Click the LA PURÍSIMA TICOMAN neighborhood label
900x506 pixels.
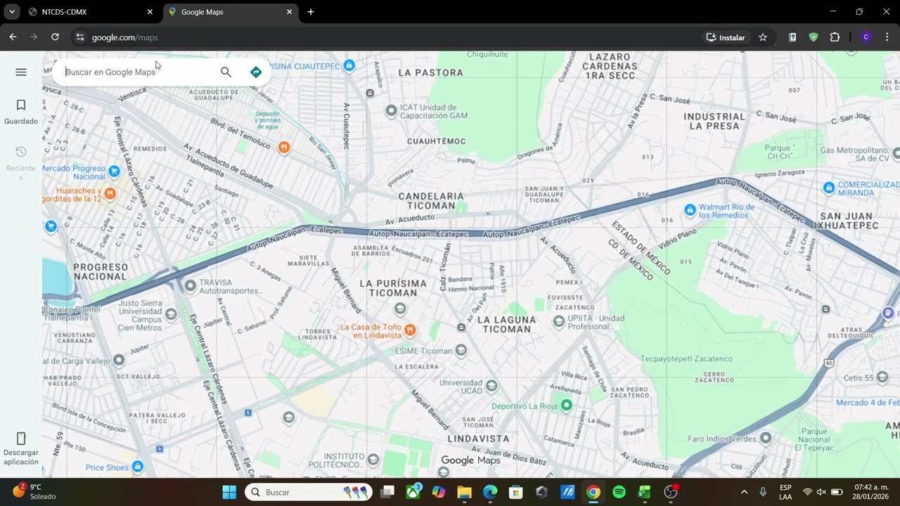(393, 288)
